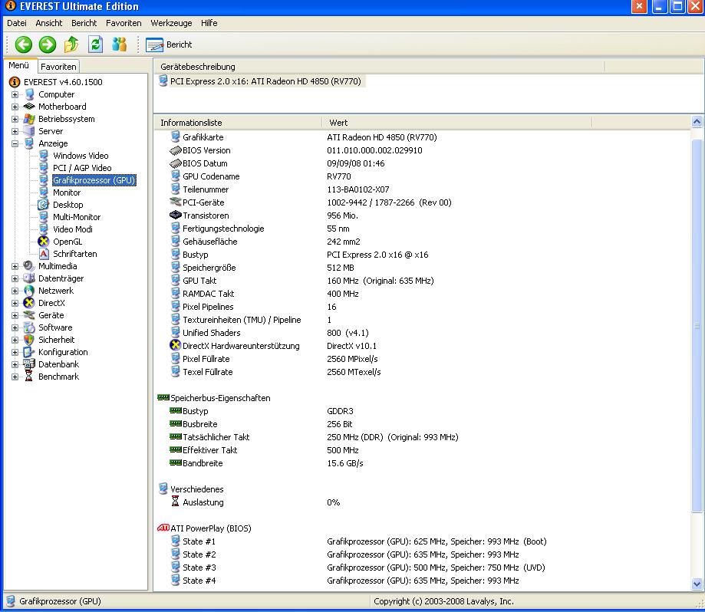The image size is (705, 612).
Task: Click the people (users) icon in the toolbar
Action: (119, 44)
